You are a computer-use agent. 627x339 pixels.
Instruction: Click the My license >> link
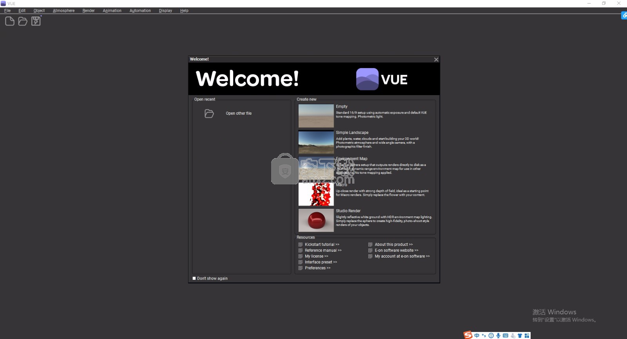click(x=317, y=256)
